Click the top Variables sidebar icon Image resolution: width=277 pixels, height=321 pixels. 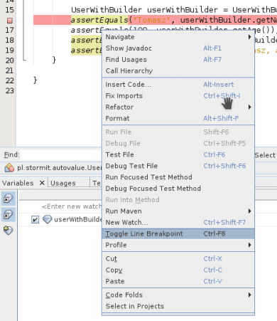(x=9, y=199)
